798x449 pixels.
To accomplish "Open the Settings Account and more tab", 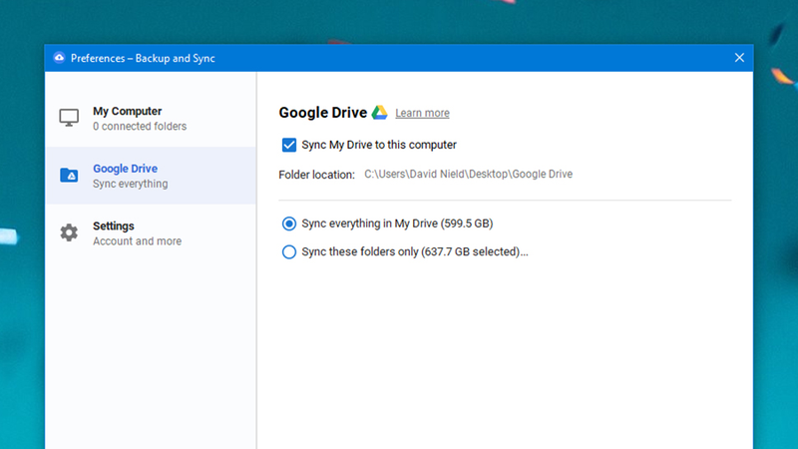I will 151,233.
